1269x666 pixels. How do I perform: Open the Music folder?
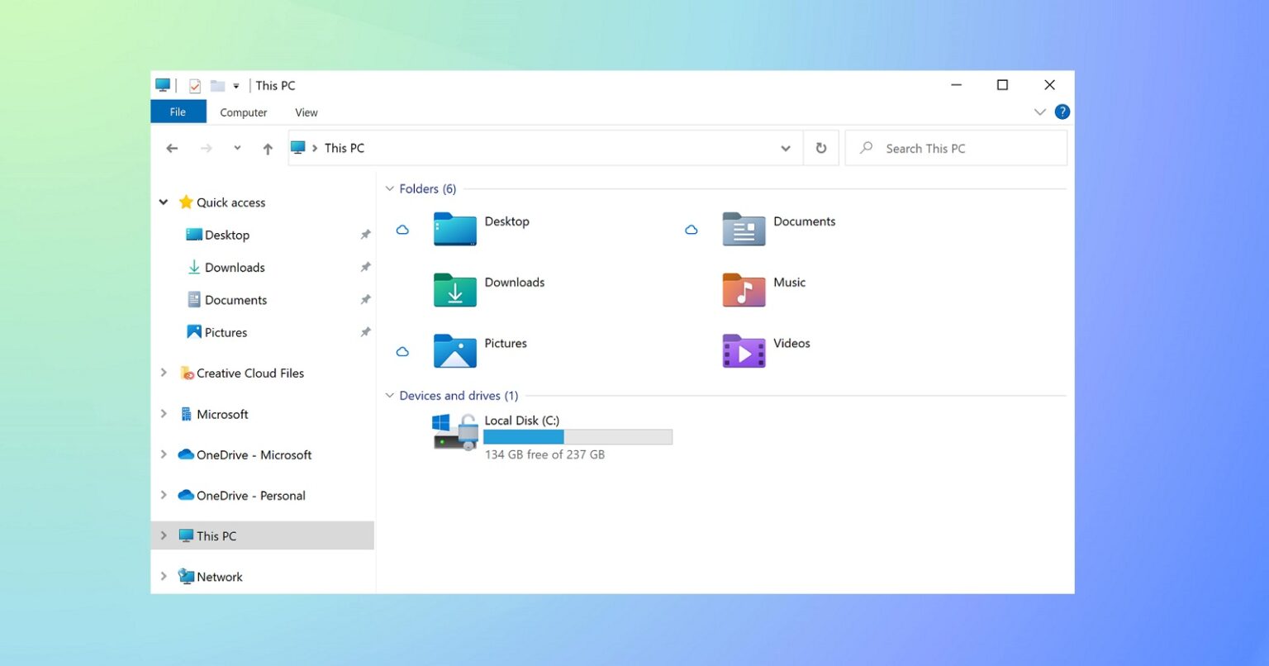pos(788,282)
